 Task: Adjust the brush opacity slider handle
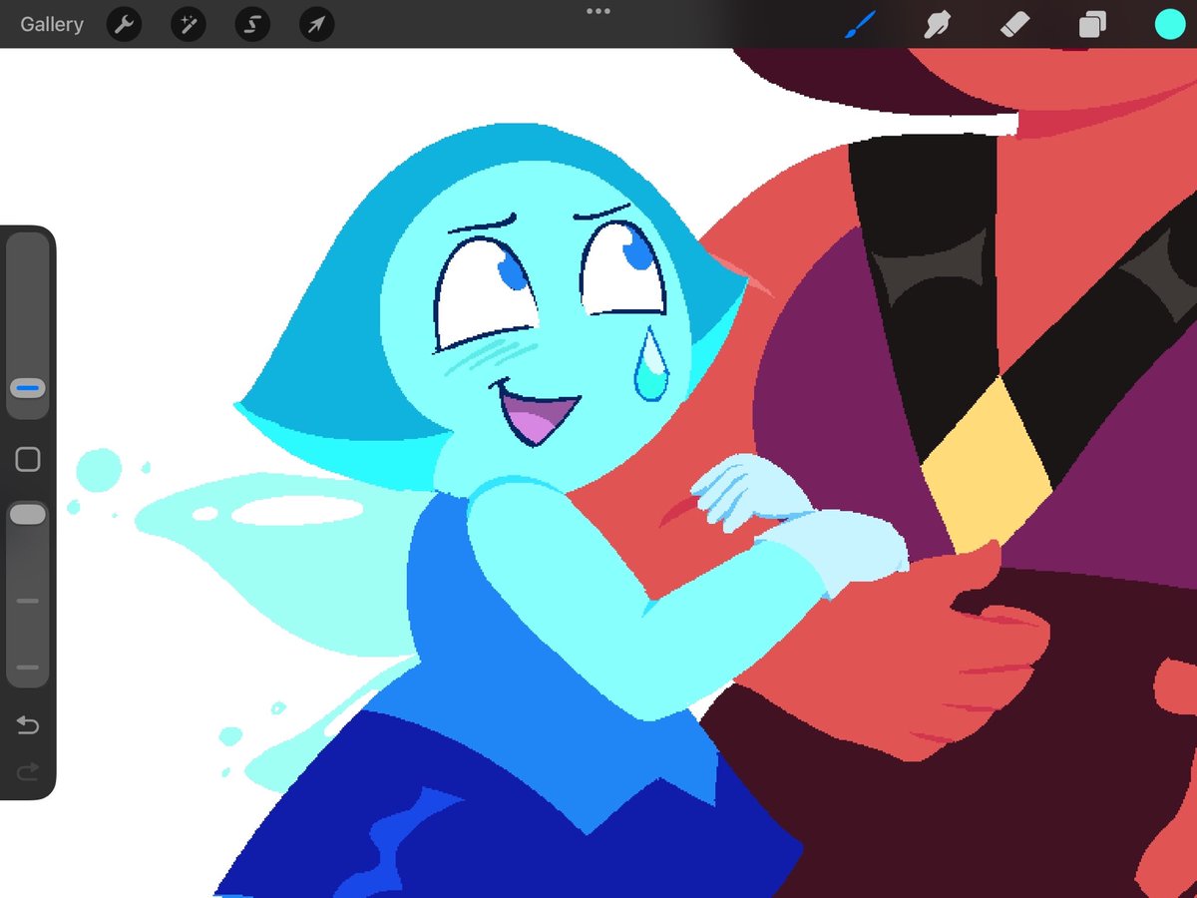(28, 514)
